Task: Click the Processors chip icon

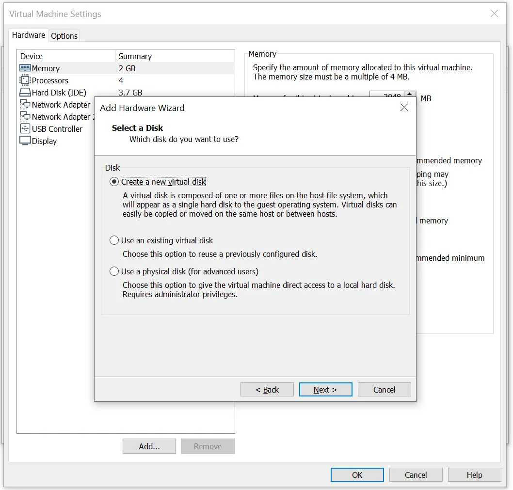Action: [25, 80]
